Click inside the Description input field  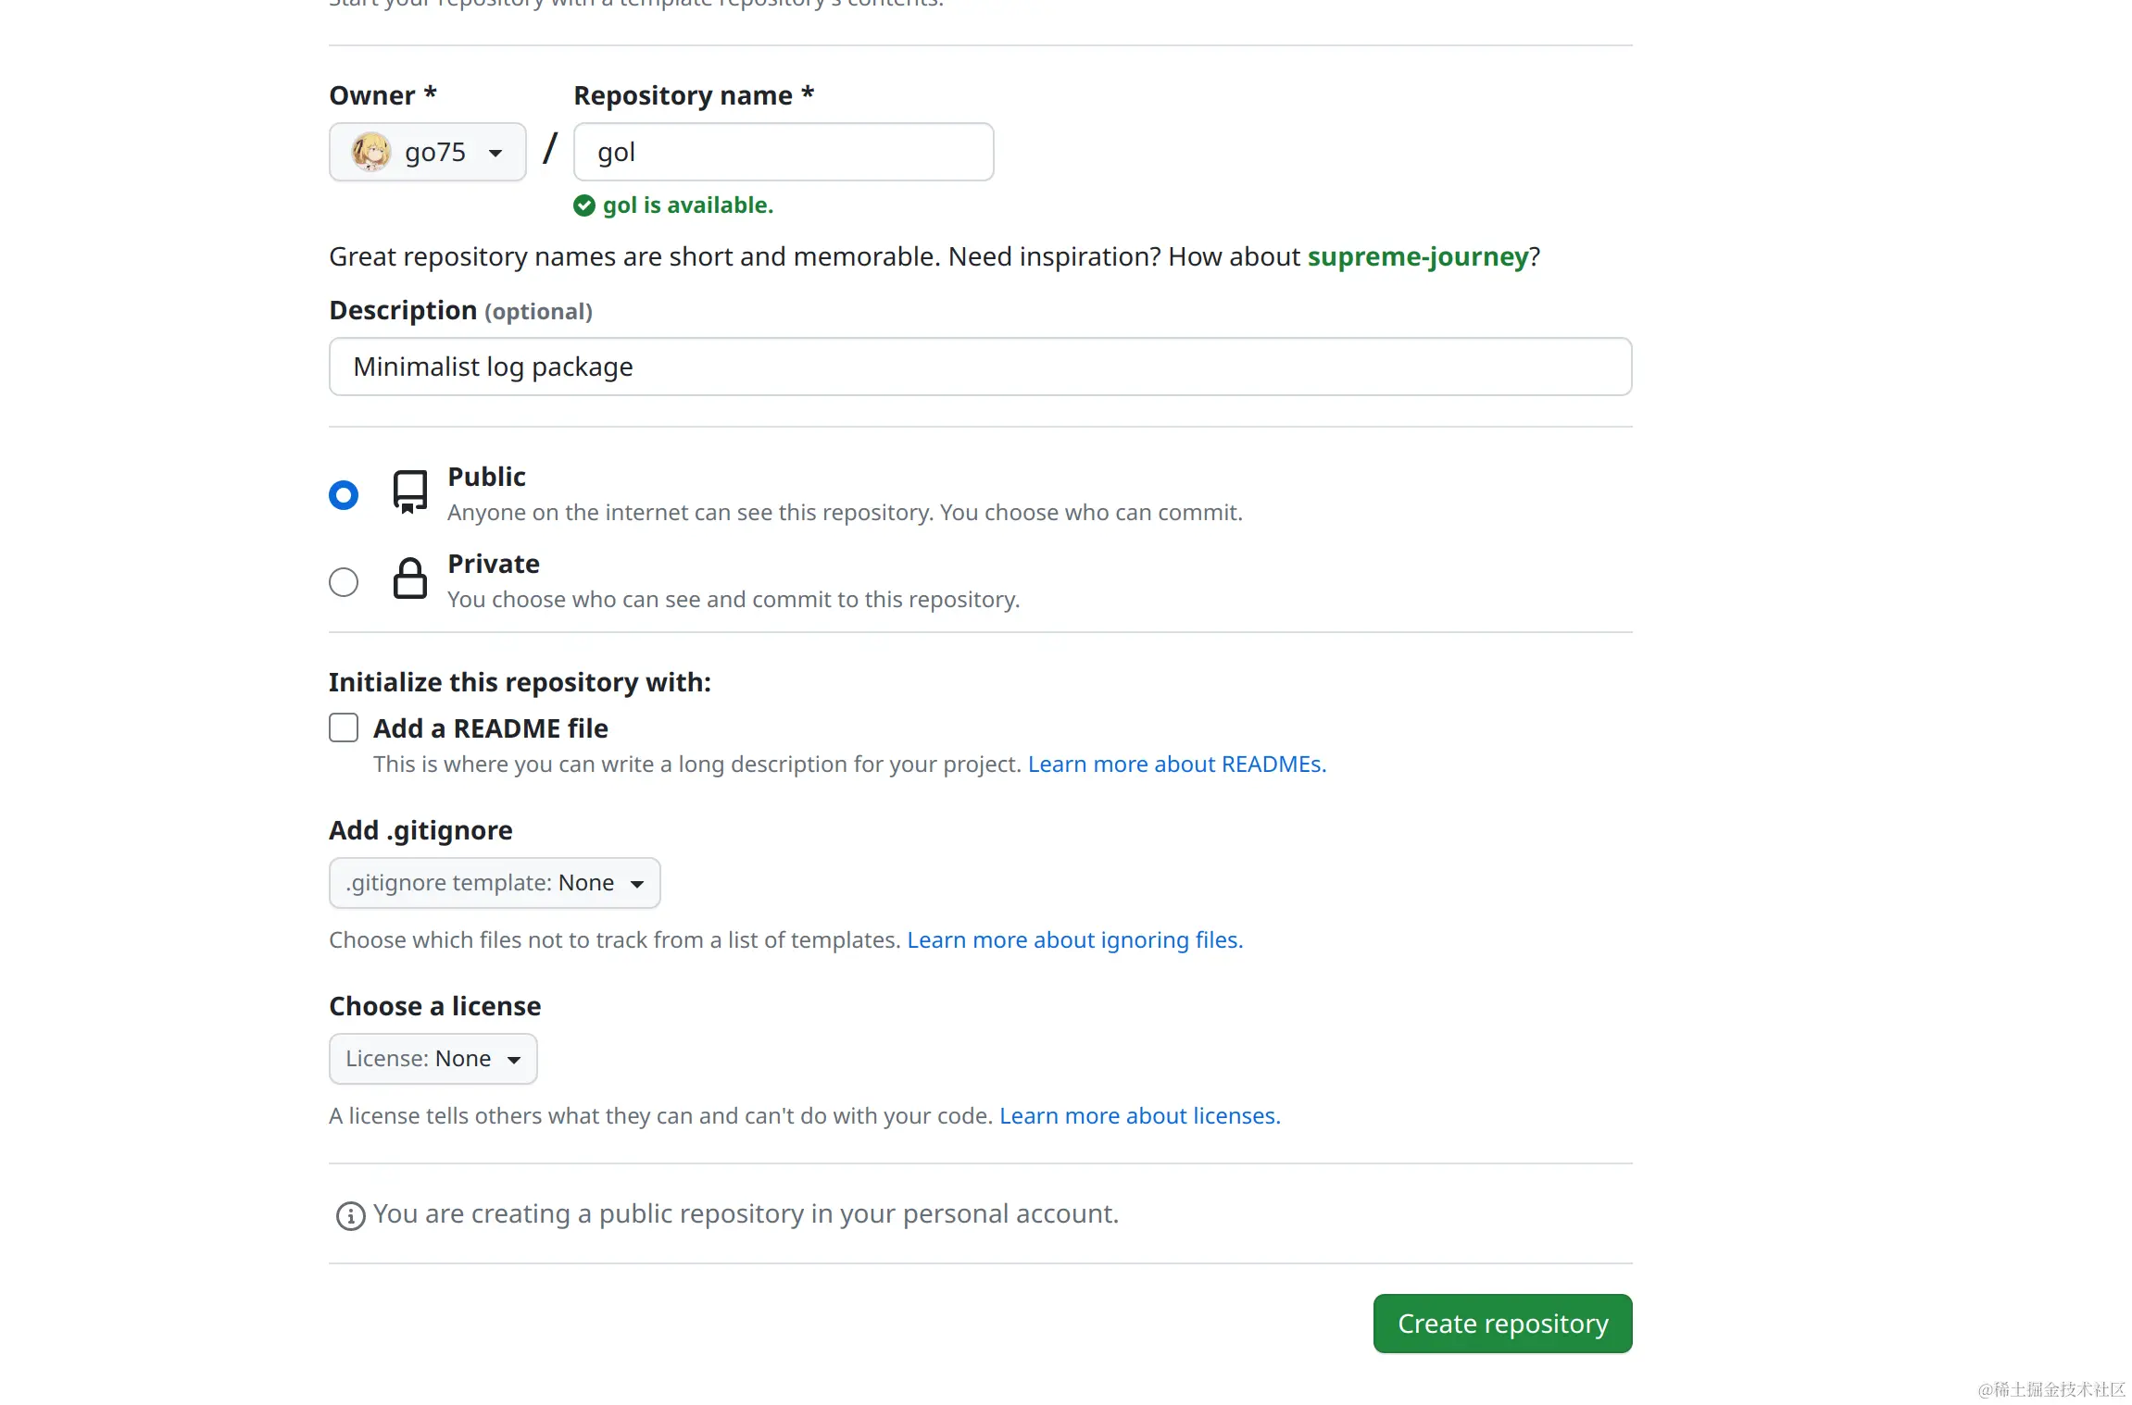click(979, 367)
